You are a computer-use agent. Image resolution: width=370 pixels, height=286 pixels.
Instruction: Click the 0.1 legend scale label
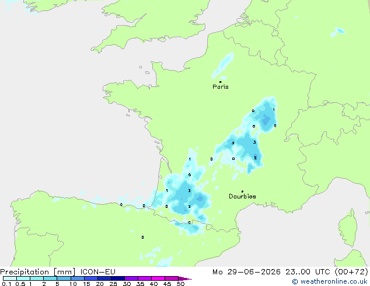point(6,284)
